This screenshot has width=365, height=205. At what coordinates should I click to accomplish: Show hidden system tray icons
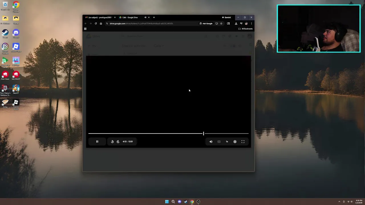(339, 202)
